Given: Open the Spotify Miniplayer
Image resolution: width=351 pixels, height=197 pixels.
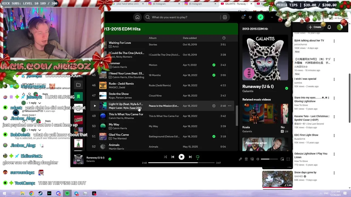Looking at the screenshot, I should point(282,159).
